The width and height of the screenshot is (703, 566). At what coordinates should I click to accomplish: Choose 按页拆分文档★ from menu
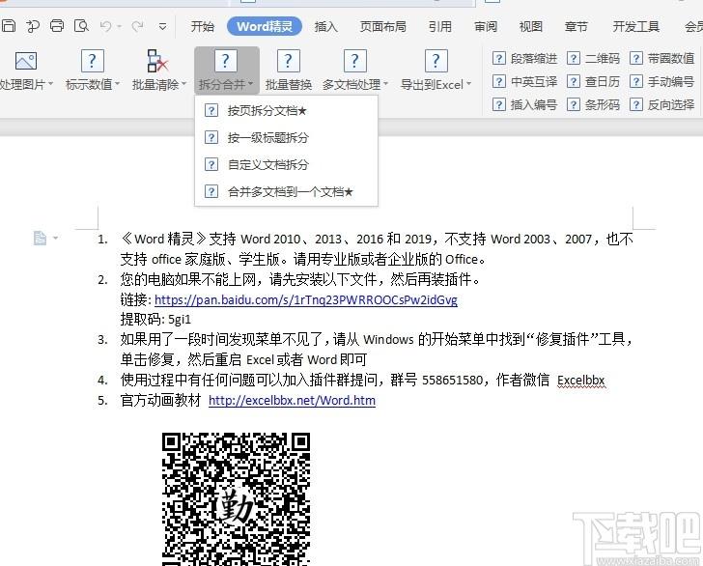point(286,110)
